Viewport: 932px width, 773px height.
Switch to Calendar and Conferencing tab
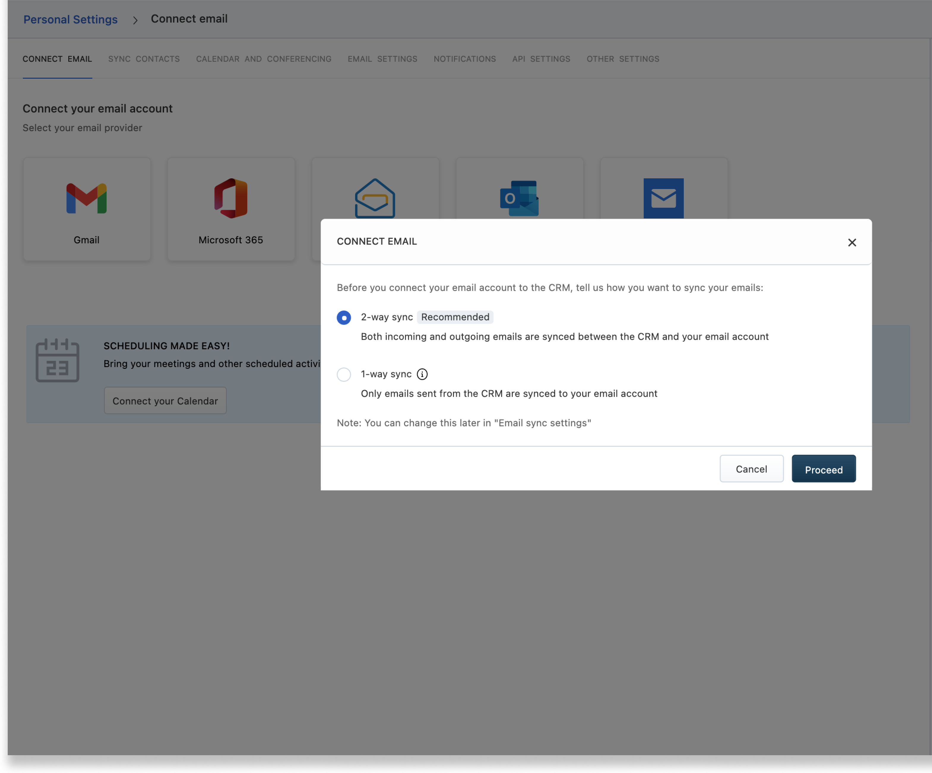tap(264, 59)
